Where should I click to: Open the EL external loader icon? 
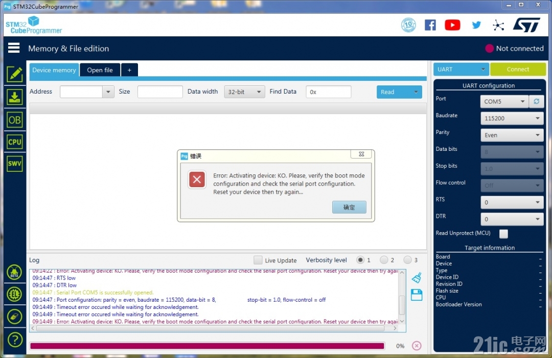pos(14,295)
